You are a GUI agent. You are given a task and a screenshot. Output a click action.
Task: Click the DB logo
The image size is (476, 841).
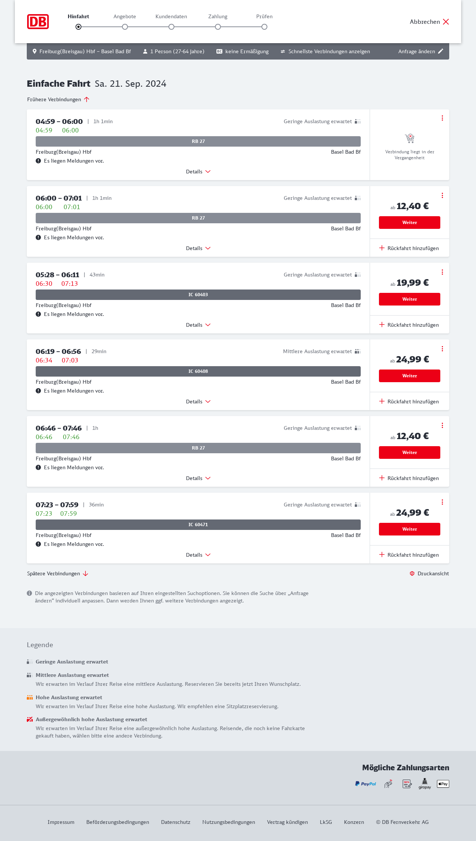(38, 22)
